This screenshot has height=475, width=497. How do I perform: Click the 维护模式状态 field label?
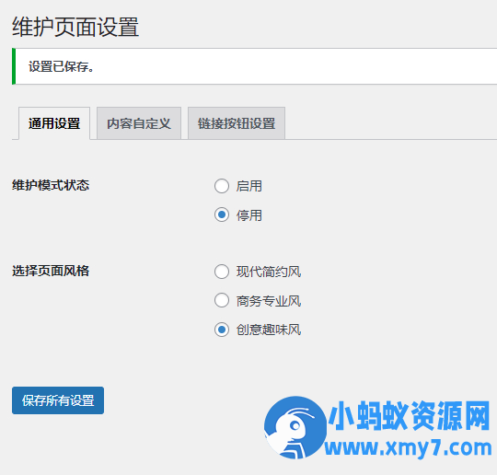[x=51, y=185]
